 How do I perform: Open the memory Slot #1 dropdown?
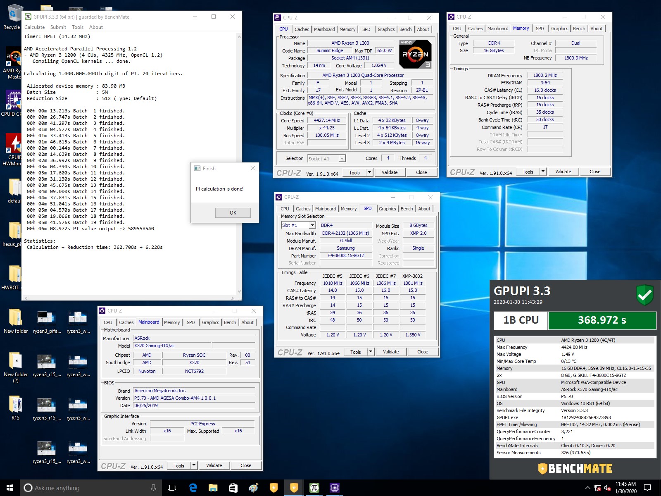(298, 225)
